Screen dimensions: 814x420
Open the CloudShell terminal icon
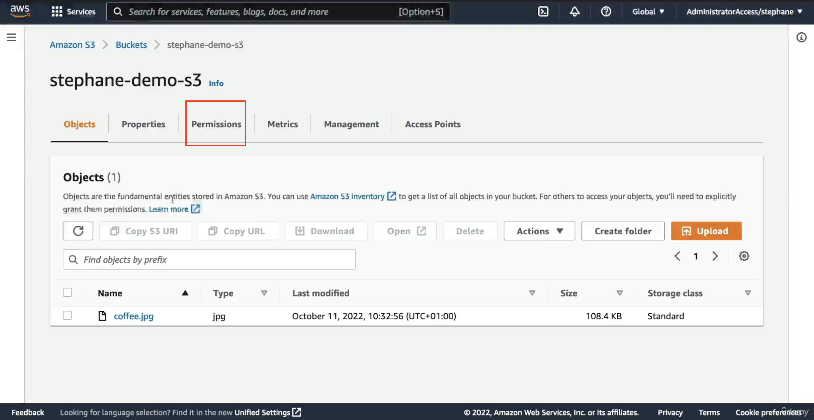543,12
